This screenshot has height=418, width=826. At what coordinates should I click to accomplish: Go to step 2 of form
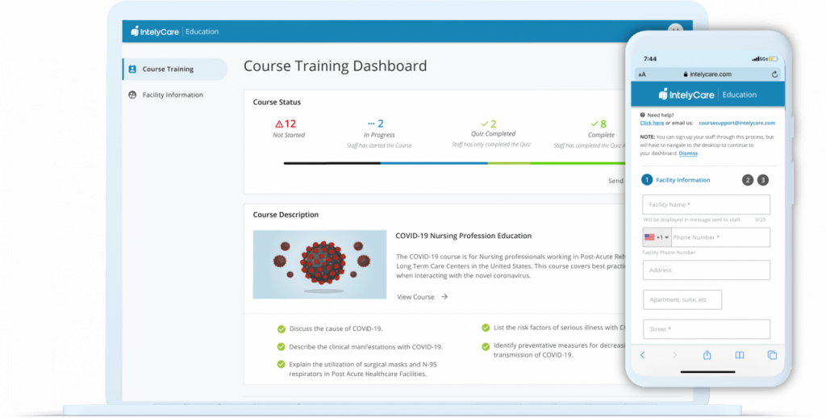point(748,180)
